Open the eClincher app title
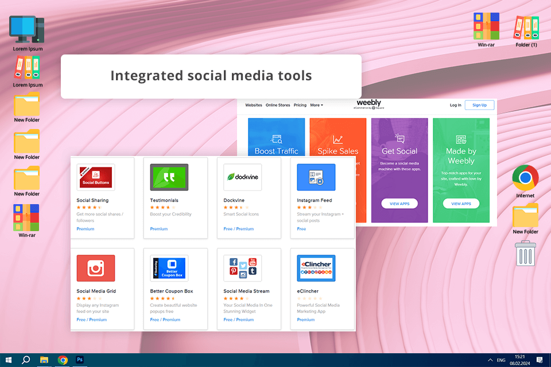551x367 pixels. [x=308, y=291]
